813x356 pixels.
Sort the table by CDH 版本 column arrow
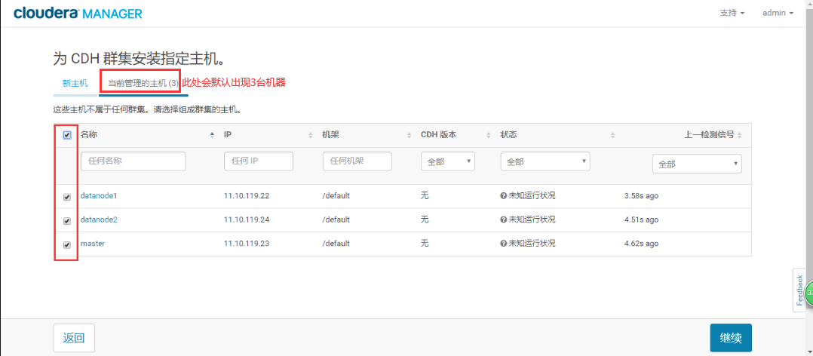(489, 135)
